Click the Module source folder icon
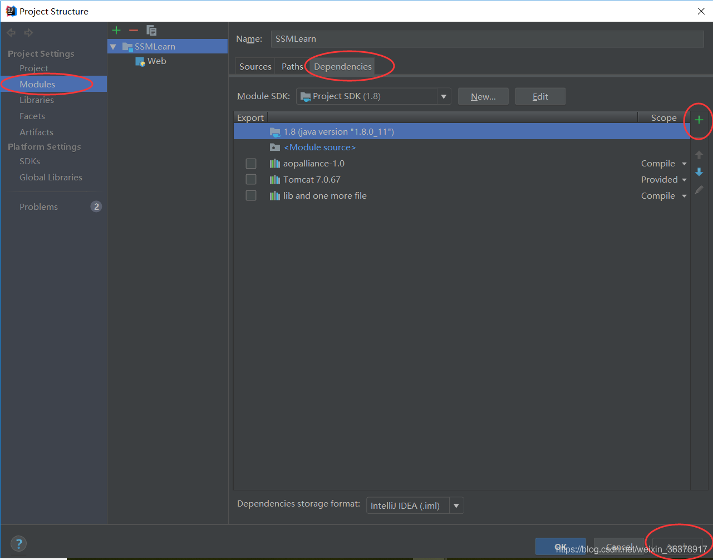Screen dimensions: 713x560 coord(275,148)
